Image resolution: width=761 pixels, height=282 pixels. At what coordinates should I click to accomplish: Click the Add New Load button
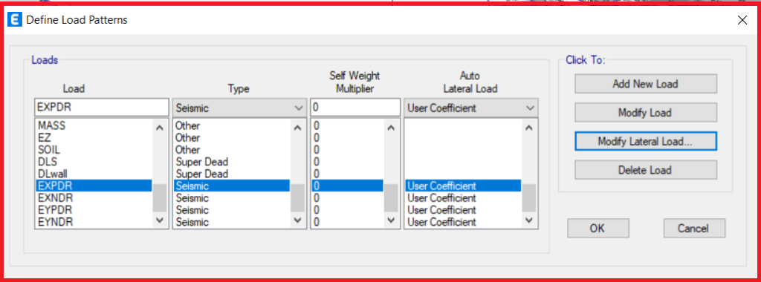pos(646,83)
